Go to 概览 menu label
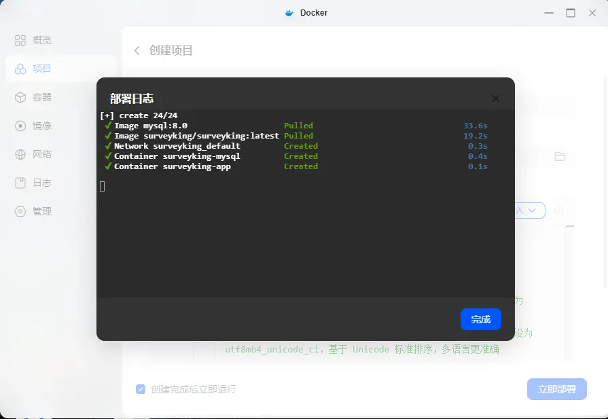 click(42, 40)
